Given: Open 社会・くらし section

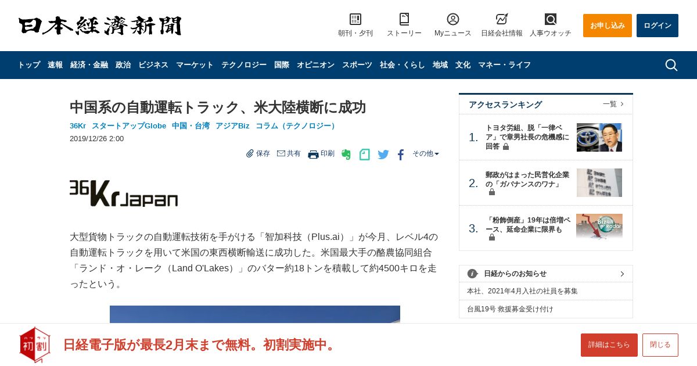Looking at the screenshot, I should (x=403, y=65).
